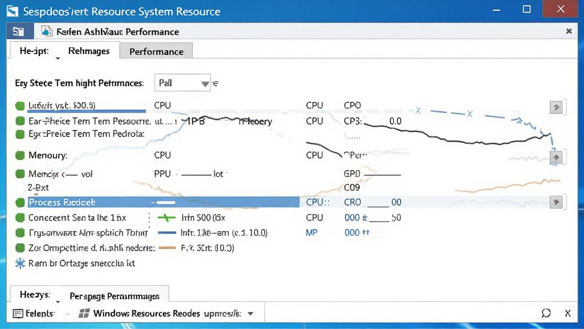Click green line legend marker for Infn 500

click(167, 218)
